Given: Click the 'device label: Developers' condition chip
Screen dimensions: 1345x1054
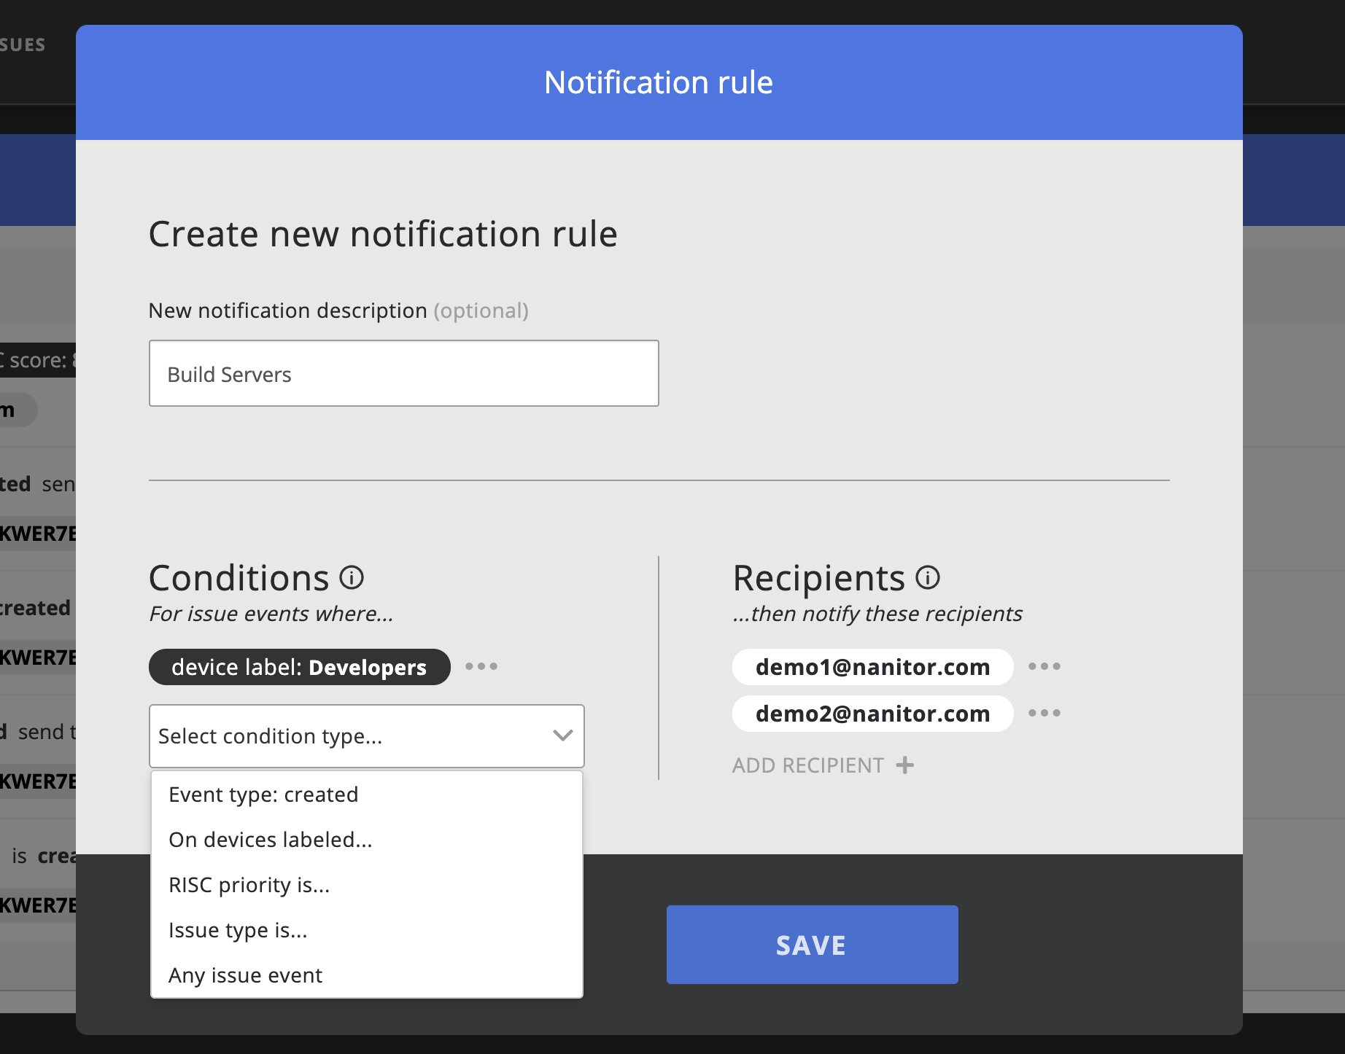Looking at the screenshot, I should click(299, 667).
